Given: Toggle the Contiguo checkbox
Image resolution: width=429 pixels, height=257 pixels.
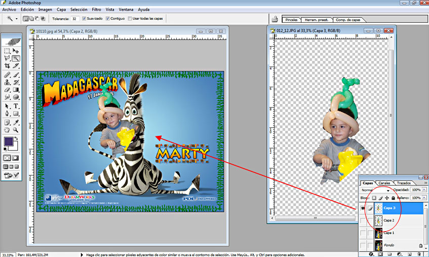Looking at the screenshot, I should click(x=107, y=19).
